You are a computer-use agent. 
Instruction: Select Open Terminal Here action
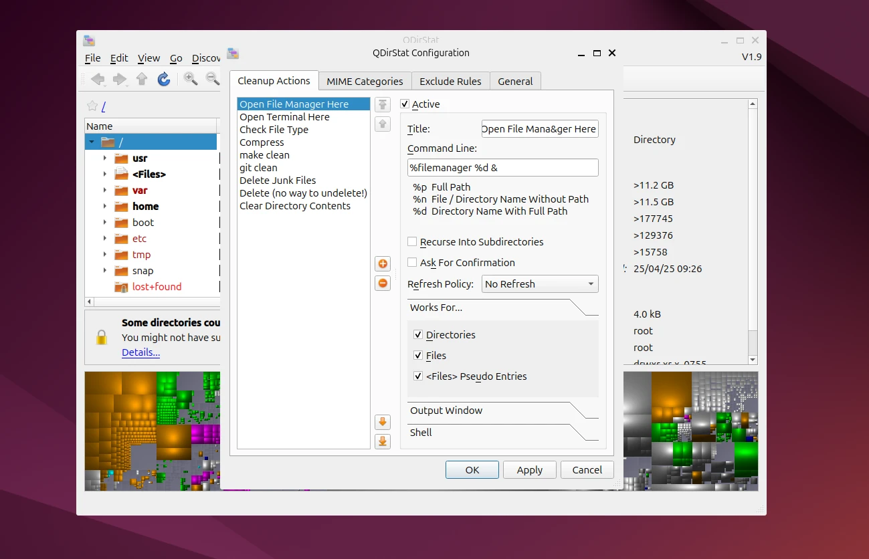304,117
